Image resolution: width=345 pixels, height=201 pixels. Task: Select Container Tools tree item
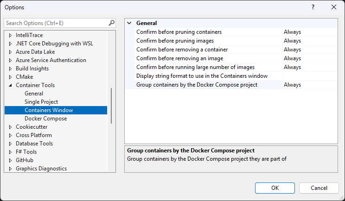(x=35, y=85)
